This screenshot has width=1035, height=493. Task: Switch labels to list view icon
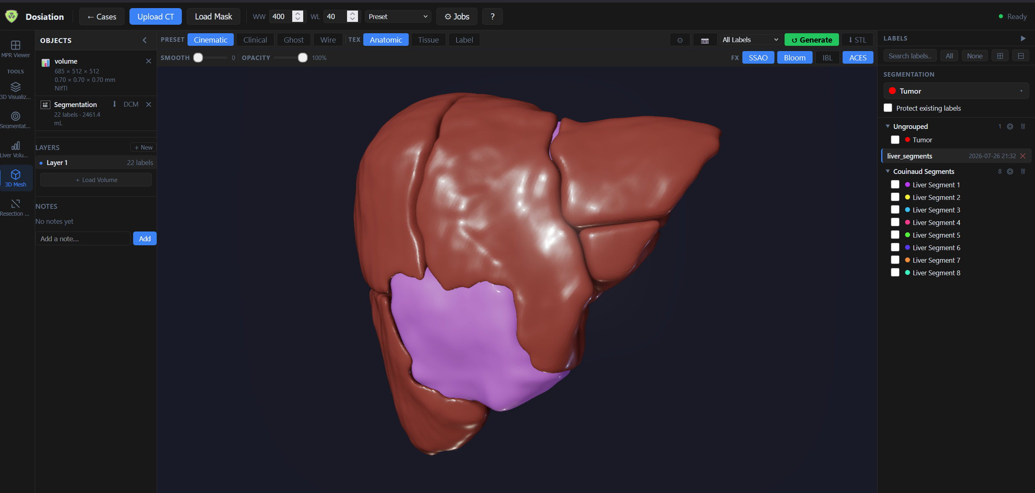pos(1021,56)
